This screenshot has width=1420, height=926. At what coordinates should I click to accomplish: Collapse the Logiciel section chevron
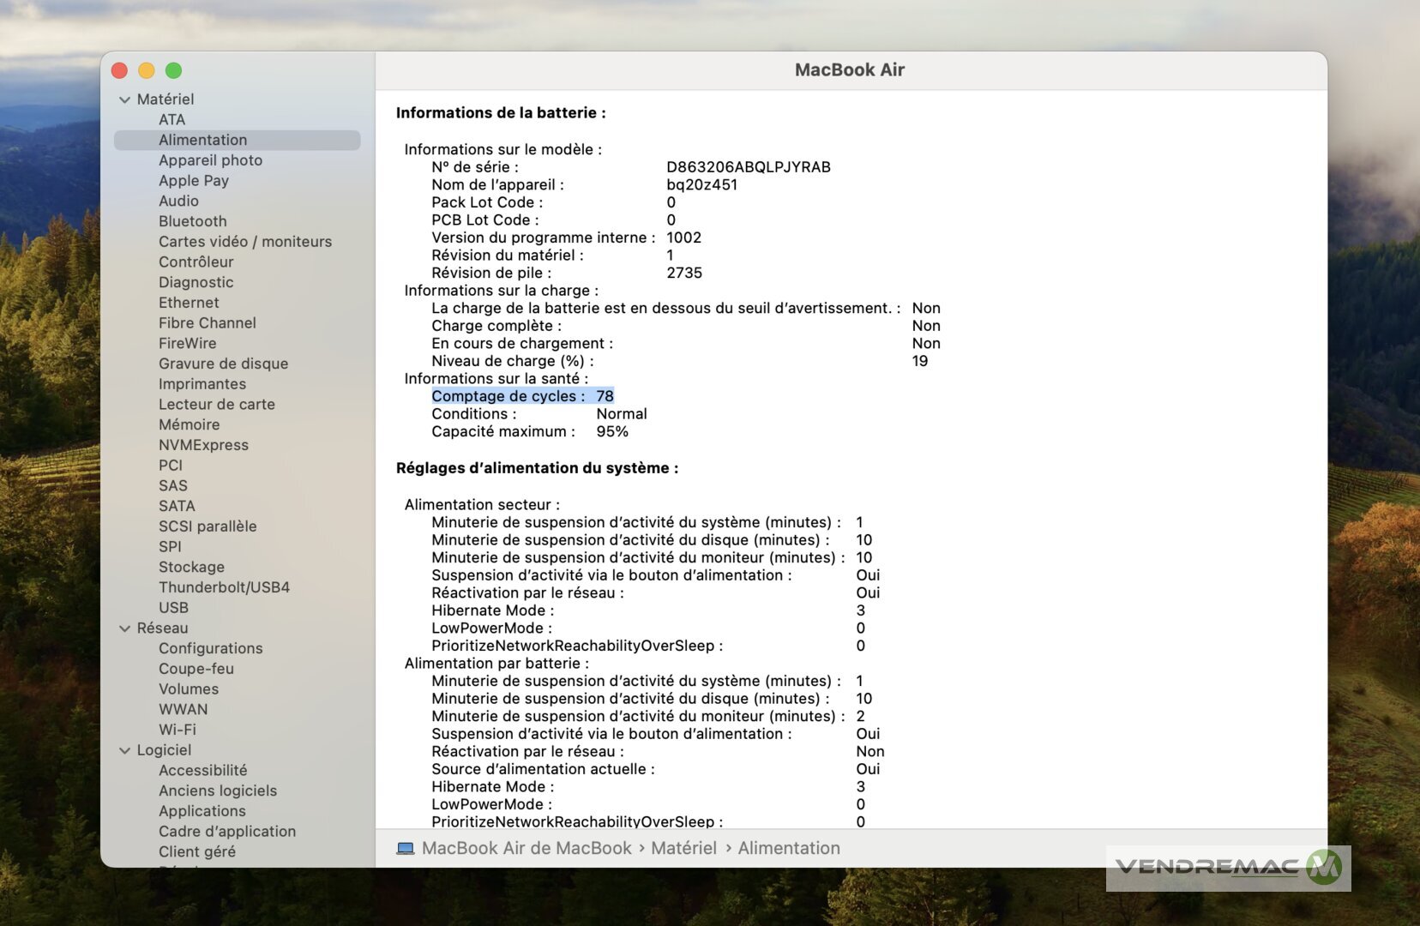click(x=125, y=750)
